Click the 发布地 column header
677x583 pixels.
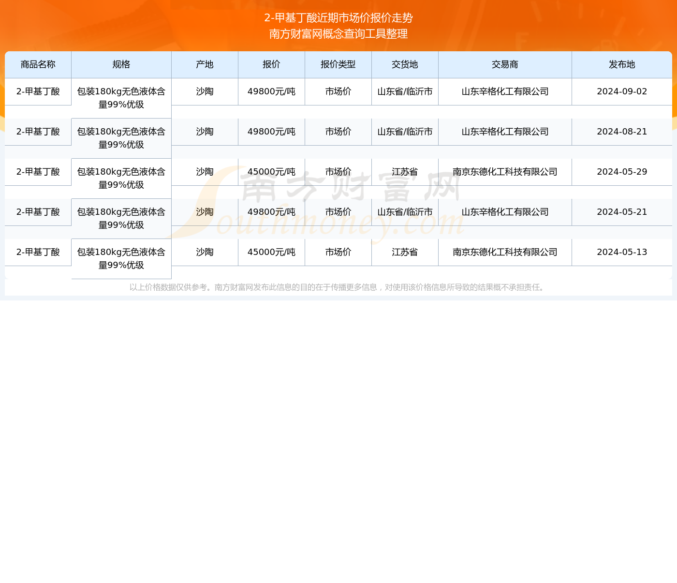click(622, 65)
